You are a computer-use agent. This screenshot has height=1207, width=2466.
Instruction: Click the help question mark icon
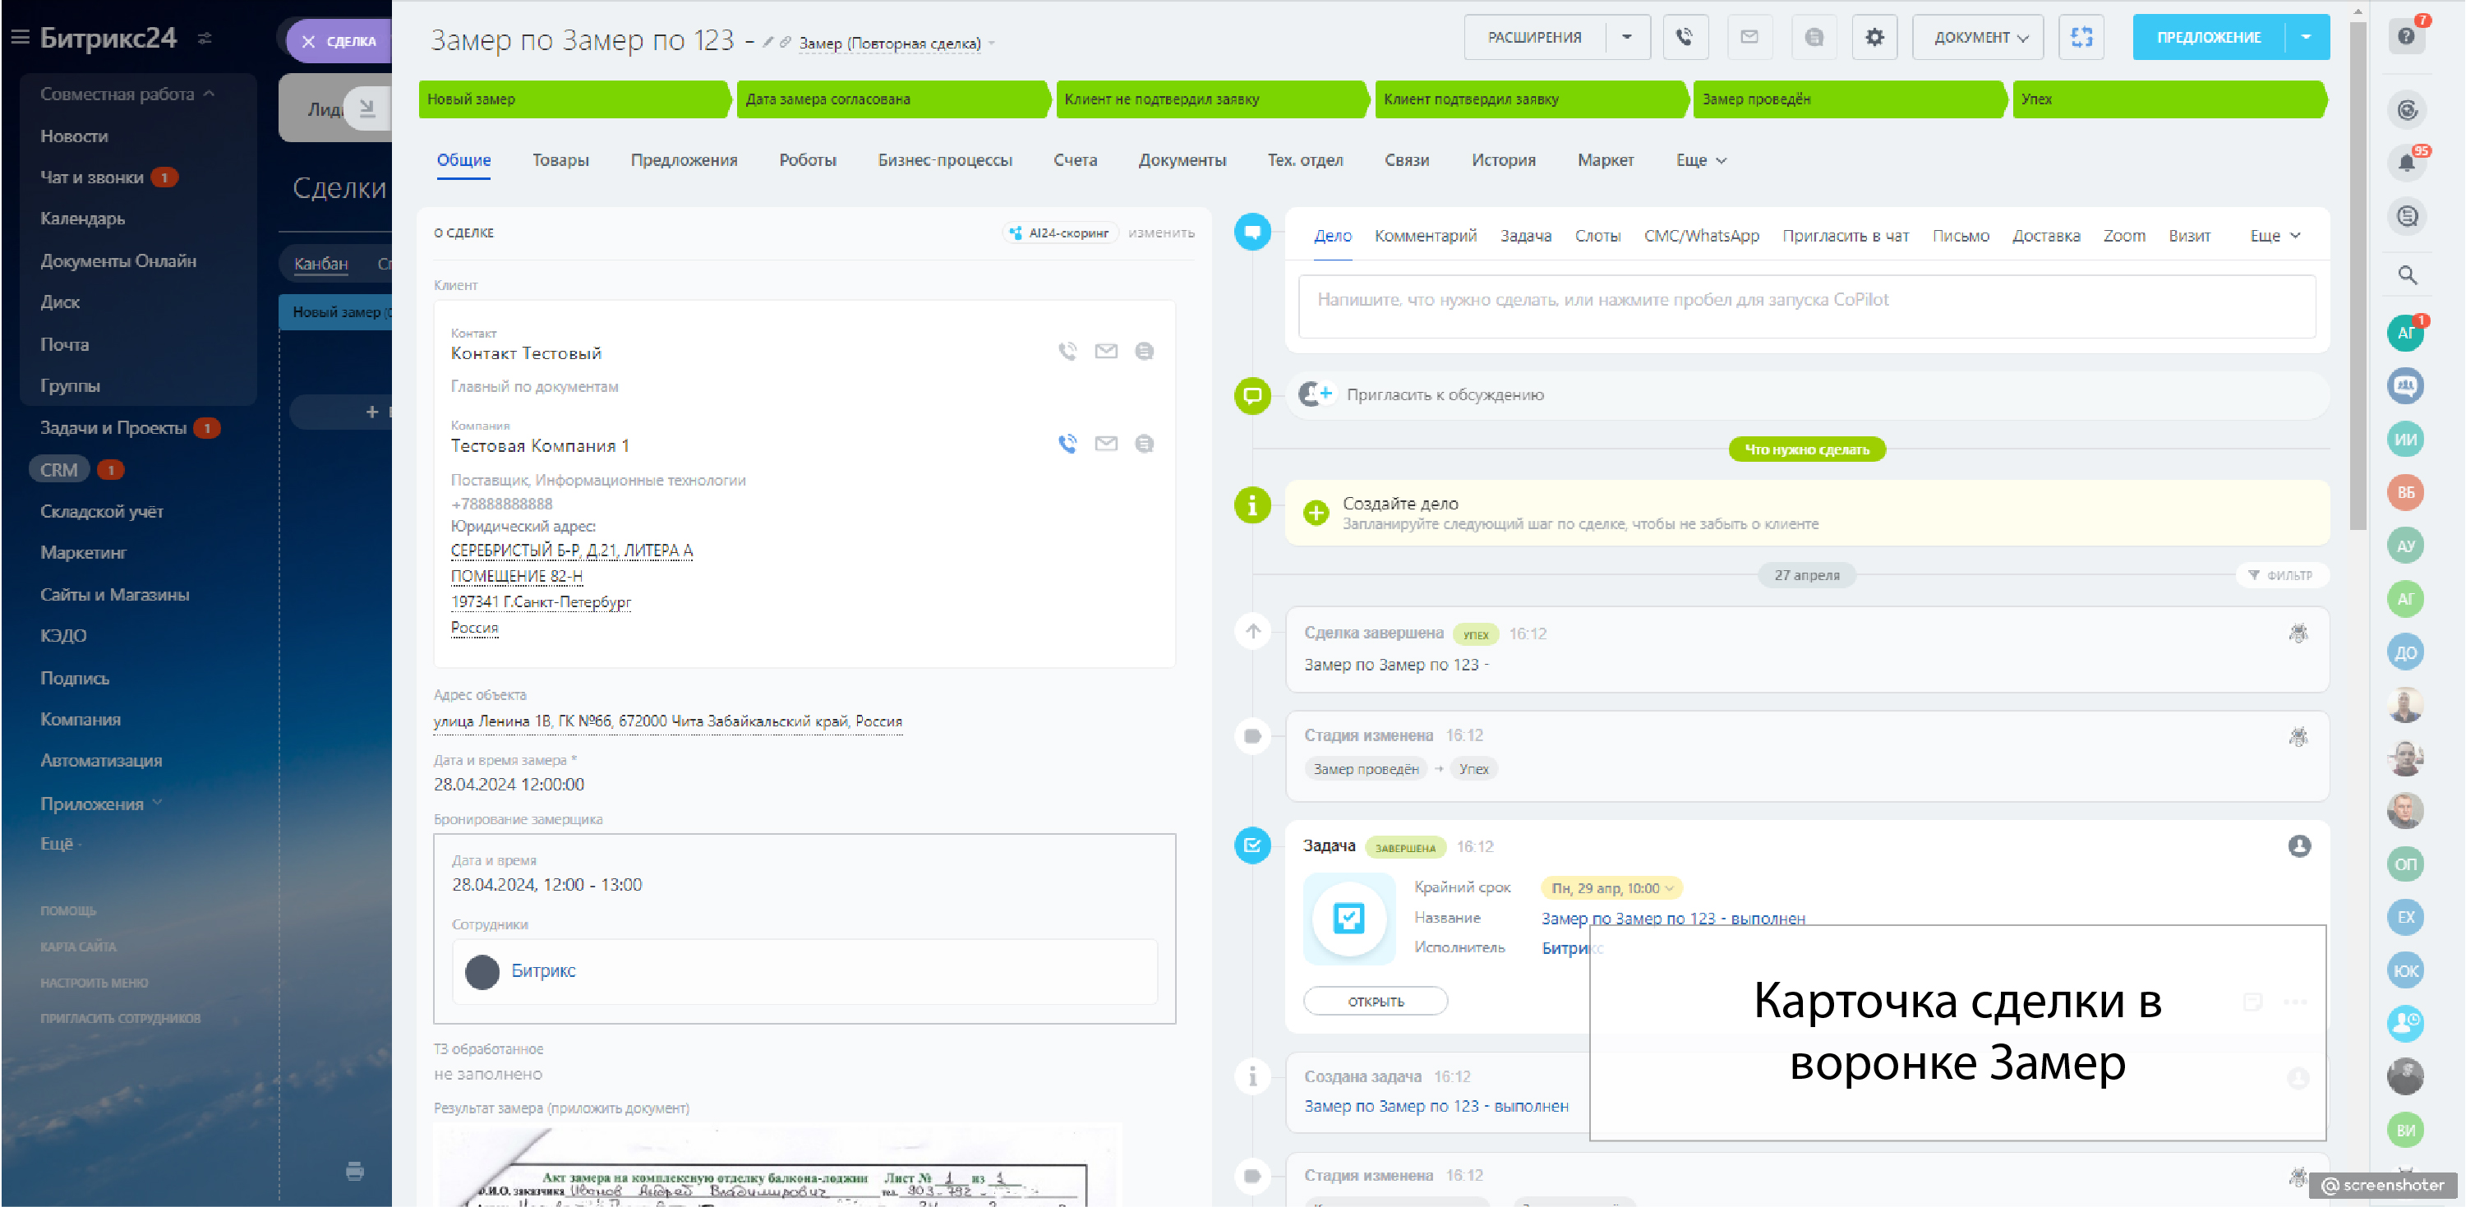[2406, 37]
